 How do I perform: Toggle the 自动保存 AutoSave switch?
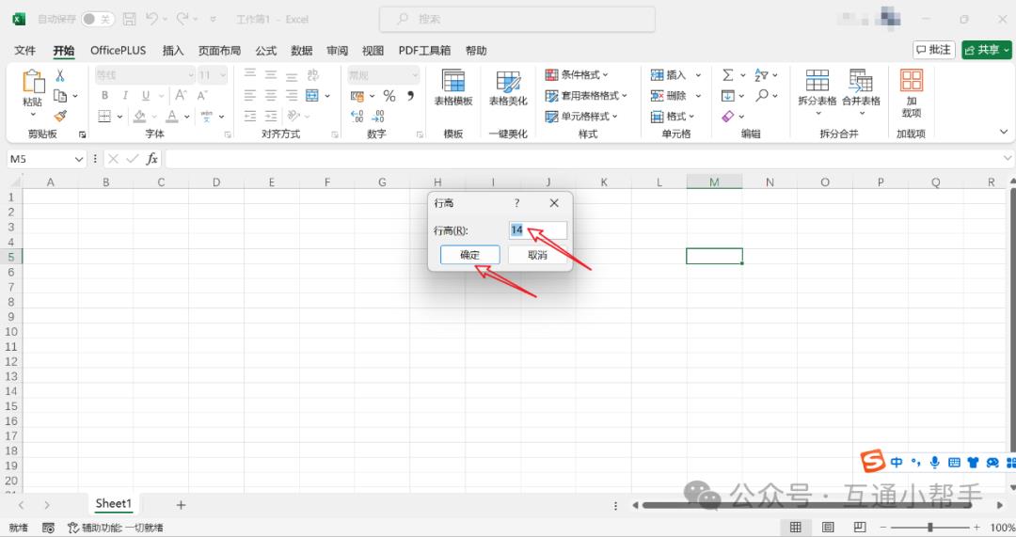click(97, 20)
